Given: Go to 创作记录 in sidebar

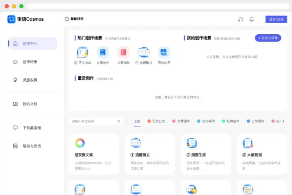Looking at the screenshot, I should click(x=30, y=62).
